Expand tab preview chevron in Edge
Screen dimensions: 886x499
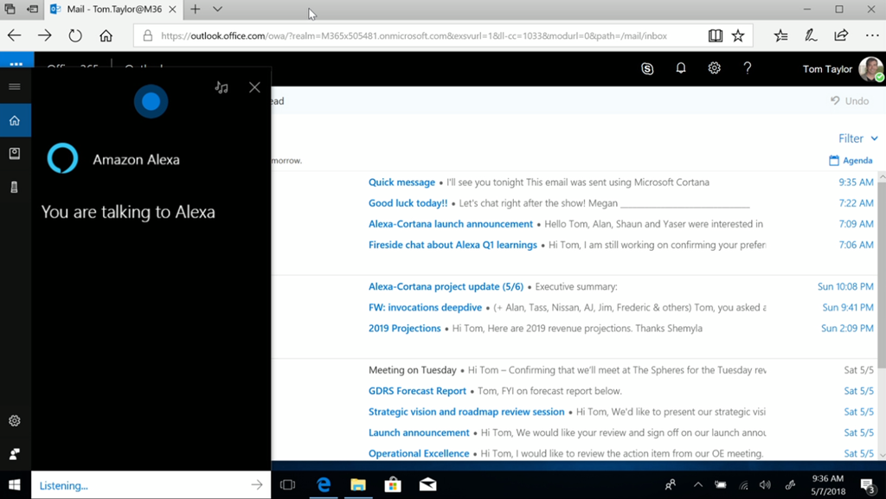217,9
